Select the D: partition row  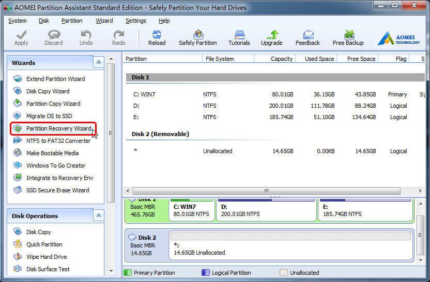tap(275, 106)
